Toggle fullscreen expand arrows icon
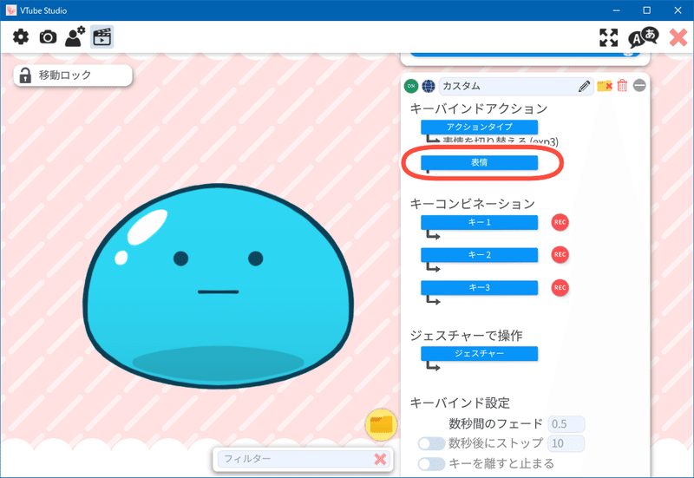The height and width of the screenshot is (478, 694). (609, 37)
